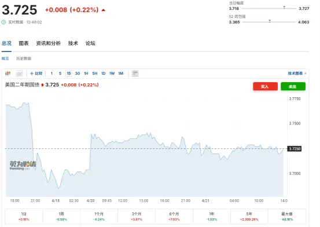This screenshot has height=227, width=320.
Task: Select the 概览 sub-tab
Action: [x=5, y=58]
